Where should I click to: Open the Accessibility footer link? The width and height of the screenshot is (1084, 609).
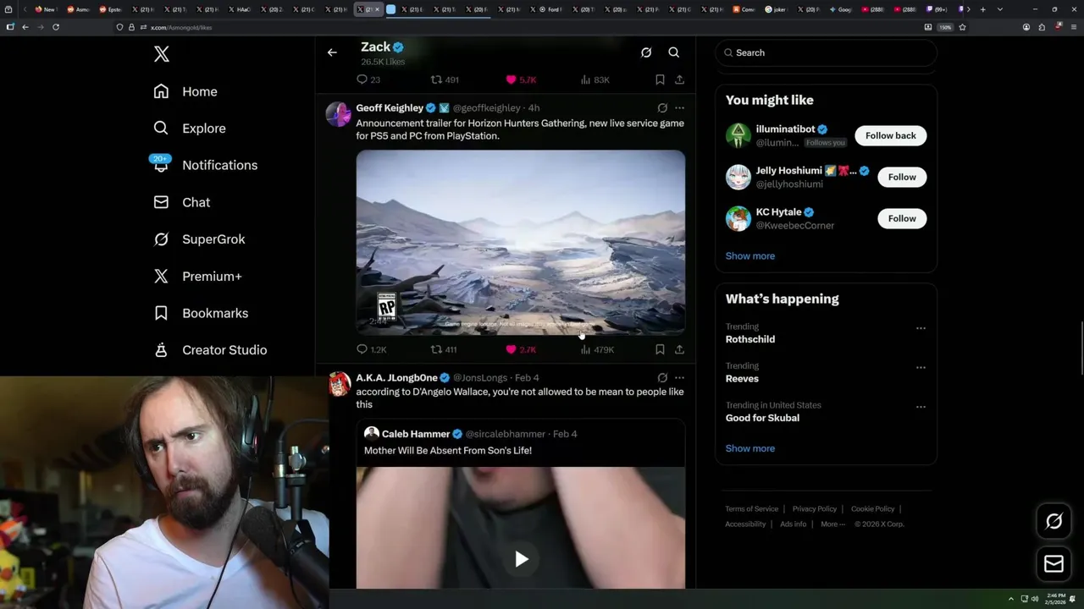(x=745, y=524)
